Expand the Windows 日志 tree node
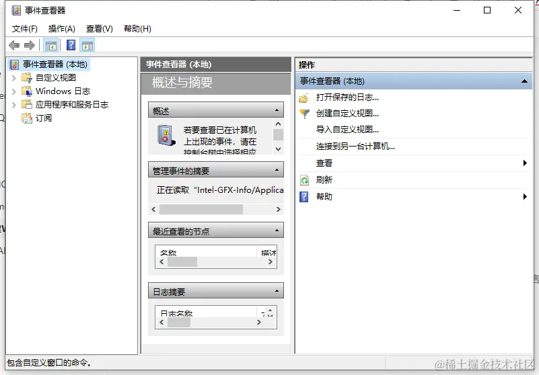 13,91
